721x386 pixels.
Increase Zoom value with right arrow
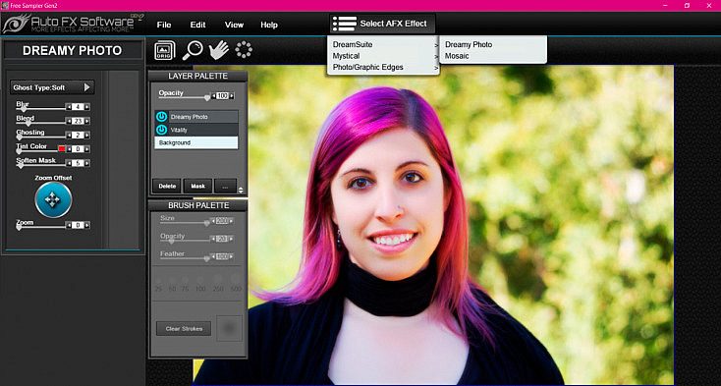pyautogui.click(x=86, y=225)
